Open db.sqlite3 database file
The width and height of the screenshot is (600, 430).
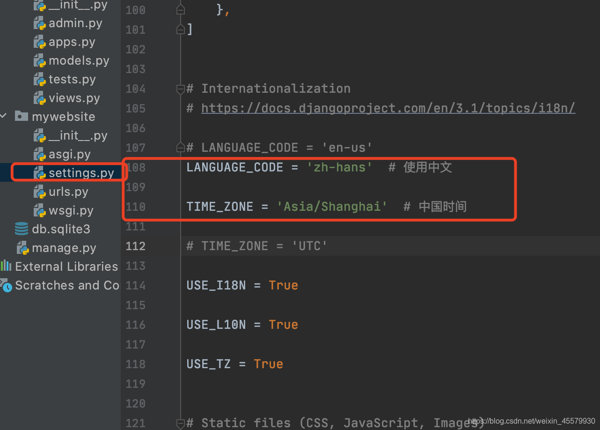pos(61,229)
